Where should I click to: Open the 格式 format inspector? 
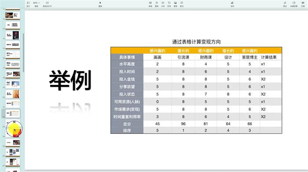click(285, 3)
